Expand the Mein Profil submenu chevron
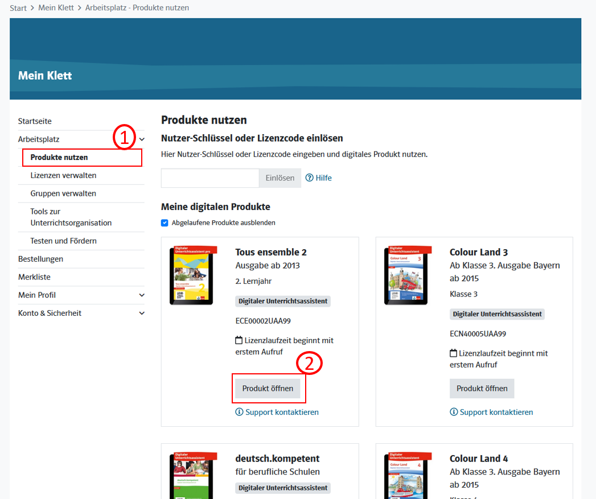 click(142, 295)
